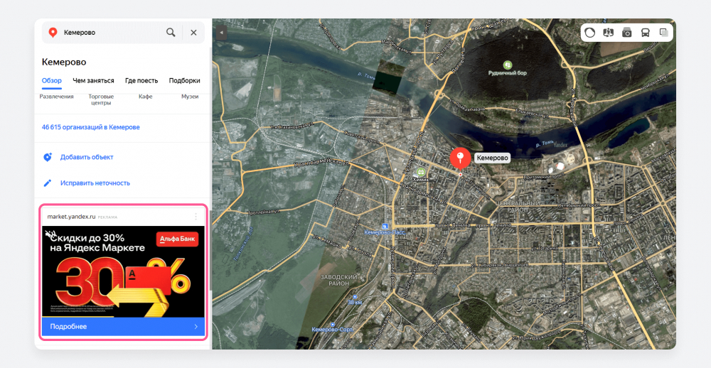Open the map layers switcher
This screenshot has height=368, width=711.
coord(663,32)
